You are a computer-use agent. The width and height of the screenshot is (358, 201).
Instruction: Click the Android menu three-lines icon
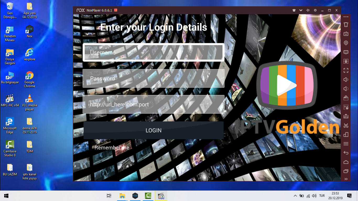coord(346,144)
